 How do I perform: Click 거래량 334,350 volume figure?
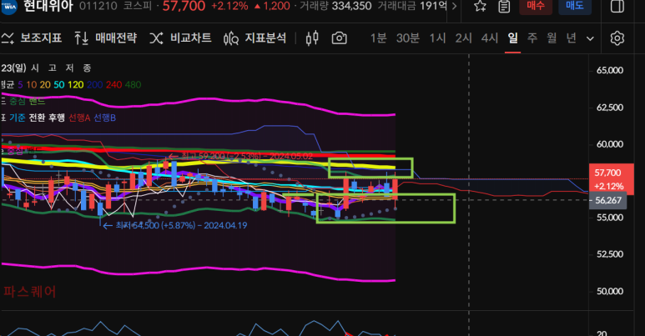pyautogui.click(x=335, y=6)
